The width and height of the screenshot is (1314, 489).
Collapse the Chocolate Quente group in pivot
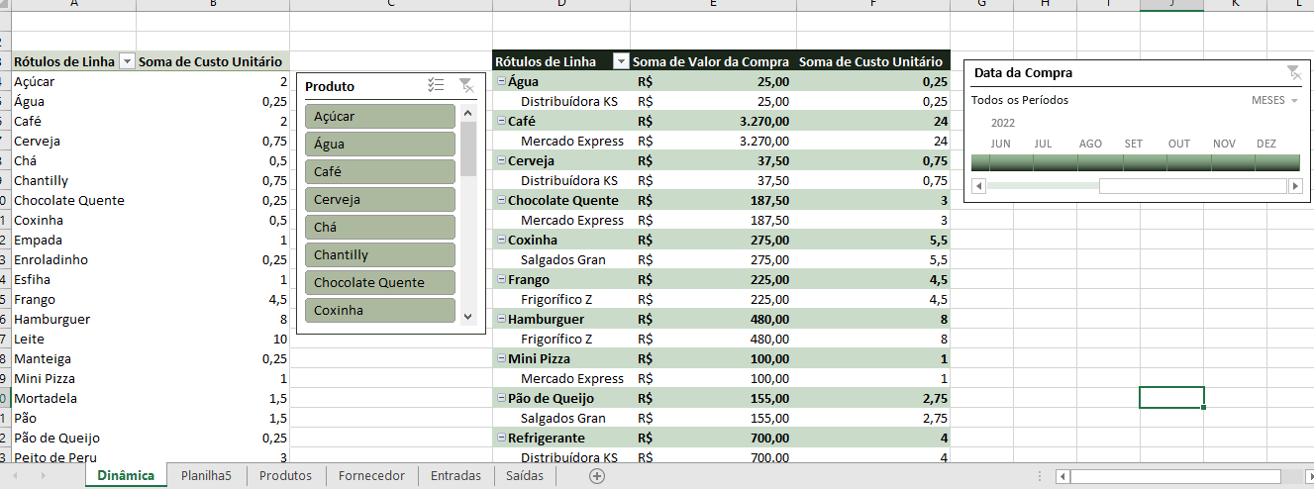click(x=501, y=200)
